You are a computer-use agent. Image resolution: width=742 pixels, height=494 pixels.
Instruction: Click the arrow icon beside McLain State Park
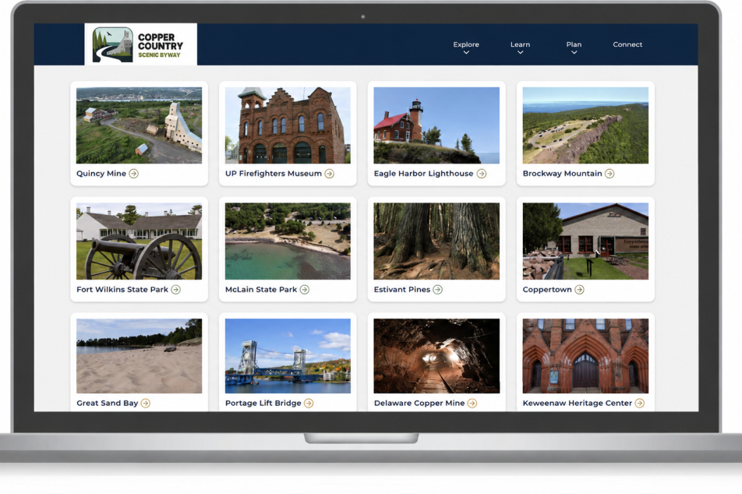(x=304, y=290)
